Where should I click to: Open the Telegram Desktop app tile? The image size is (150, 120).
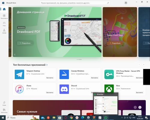(34, 74)
